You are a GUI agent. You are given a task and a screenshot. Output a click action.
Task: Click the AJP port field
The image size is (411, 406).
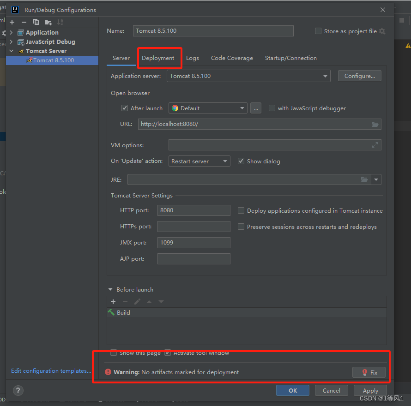click(x=193, y=259)
